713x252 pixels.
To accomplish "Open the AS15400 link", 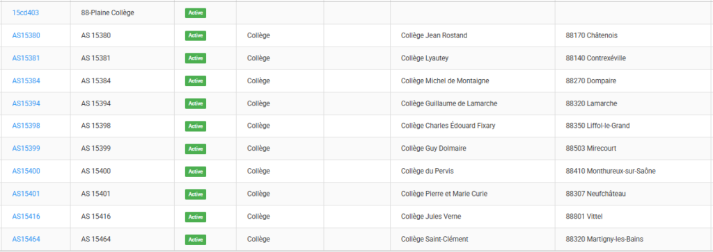I will (26, 171).
